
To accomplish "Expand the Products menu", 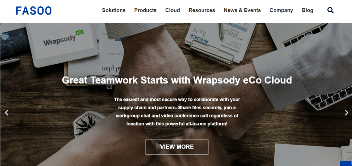I will pos(145,10).
